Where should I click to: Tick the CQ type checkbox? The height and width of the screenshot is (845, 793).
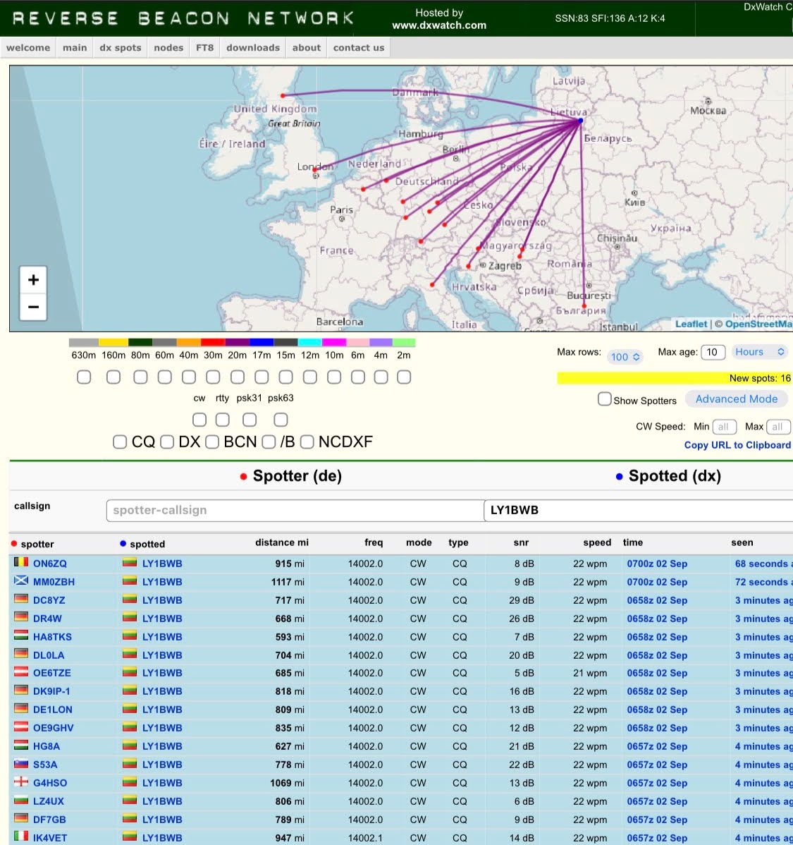pos(121,442)
